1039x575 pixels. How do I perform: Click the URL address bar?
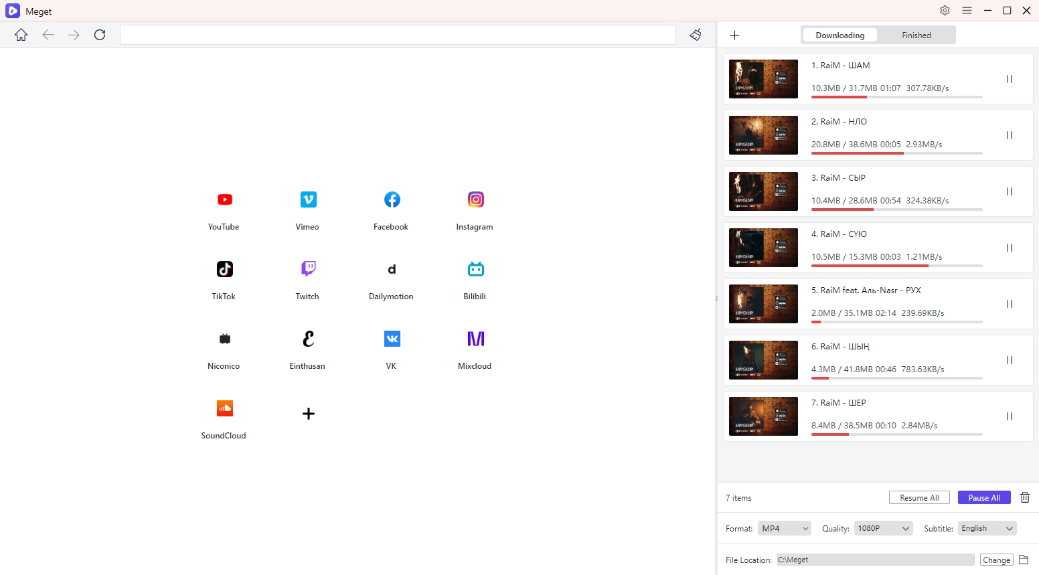click(398, 35)
